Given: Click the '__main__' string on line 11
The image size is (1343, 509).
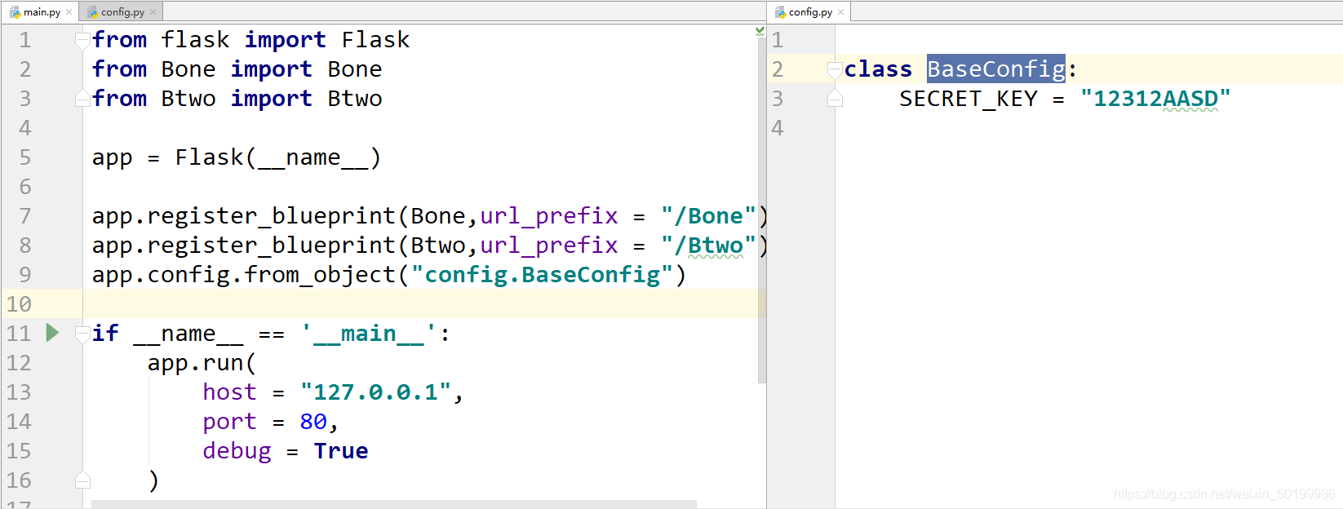Looking at the screenshot, I should tap(369, 334).
